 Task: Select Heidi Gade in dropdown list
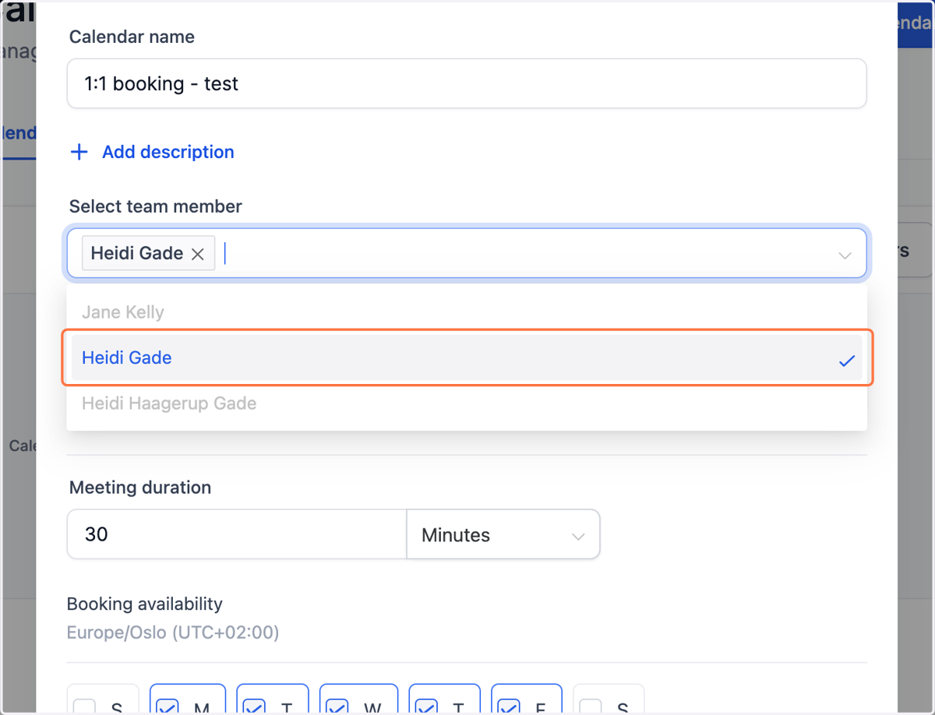click(x=467, y=358)
